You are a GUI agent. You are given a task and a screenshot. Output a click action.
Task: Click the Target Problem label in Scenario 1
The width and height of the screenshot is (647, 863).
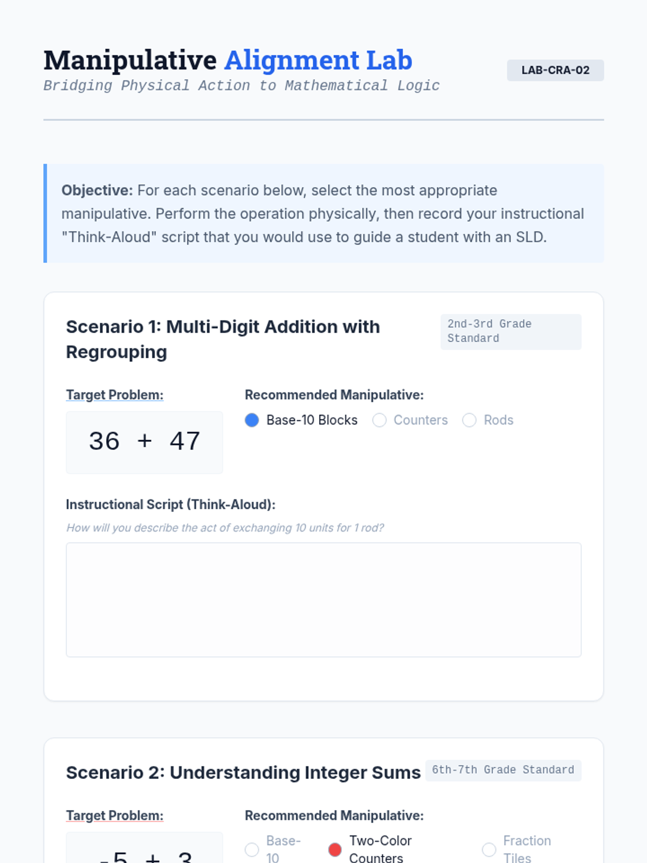tap(114, 395)
